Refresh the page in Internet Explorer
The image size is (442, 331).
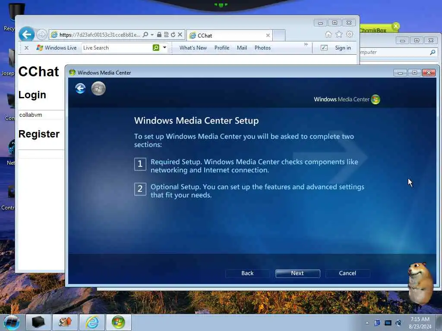pyautogui.click(x=173, y=34)
